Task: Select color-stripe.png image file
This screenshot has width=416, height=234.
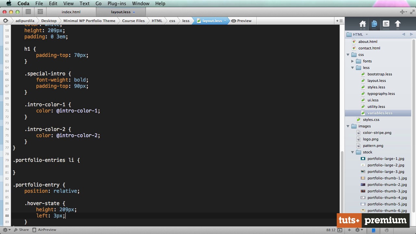Action: [377, 133]
